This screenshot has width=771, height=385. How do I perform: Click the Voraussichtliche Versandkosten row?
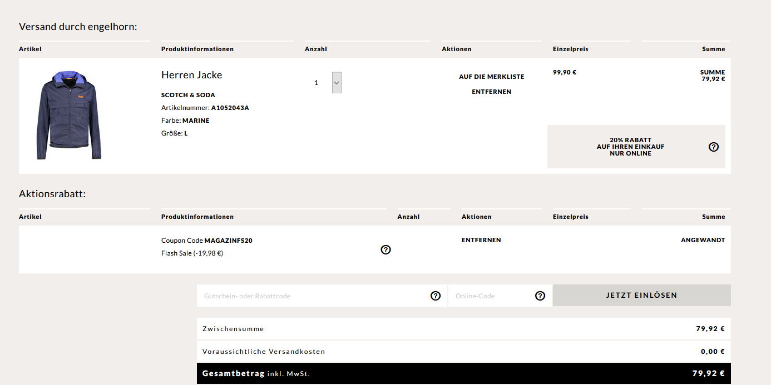(x=463, y=352)
